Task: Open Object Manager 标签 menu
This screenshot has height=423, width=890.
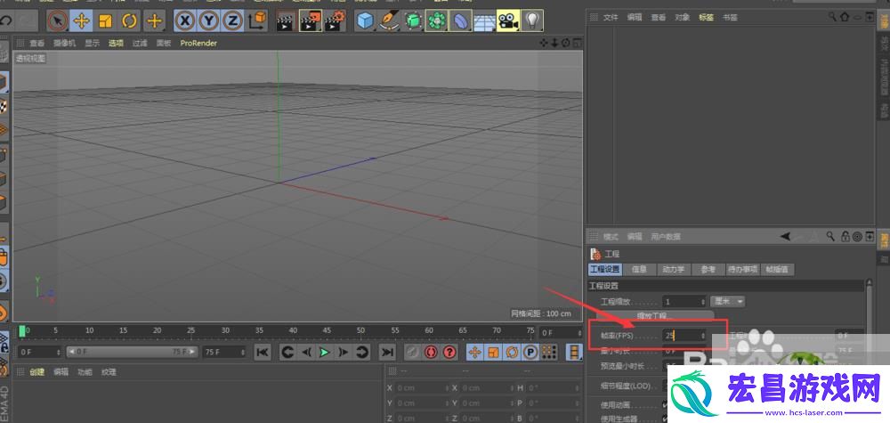Action: point(706,18)
